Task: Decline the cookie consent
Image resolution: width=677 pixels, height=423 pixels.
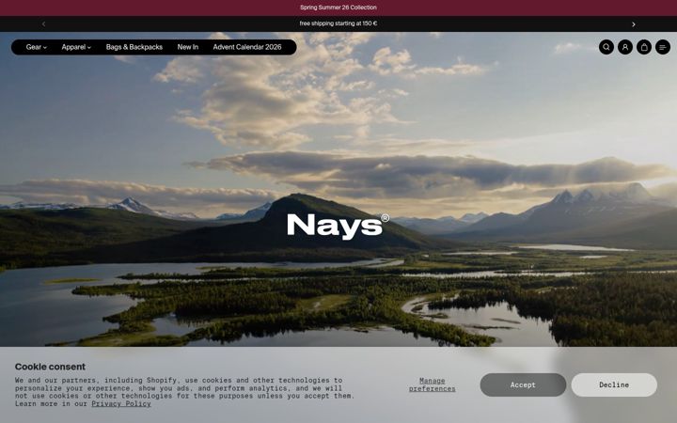Action: (x=614, y=385)
